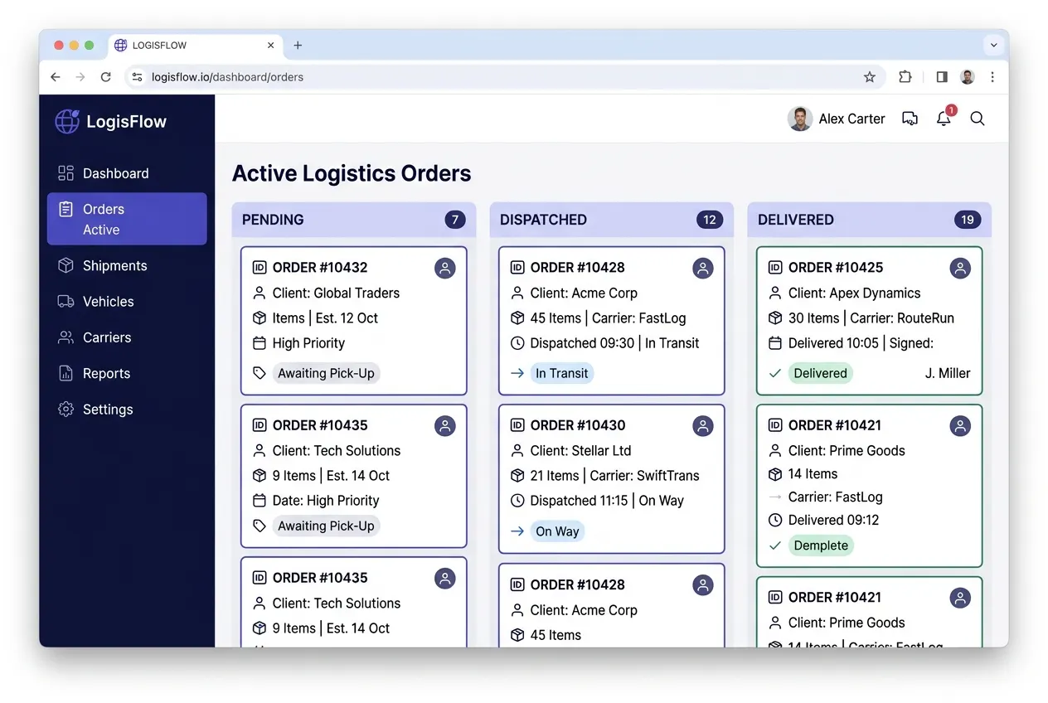This screenshot has width=1048, height=703.
Task: Click the clock icon beside Delivered 09:12
Action: pos(775,521)
